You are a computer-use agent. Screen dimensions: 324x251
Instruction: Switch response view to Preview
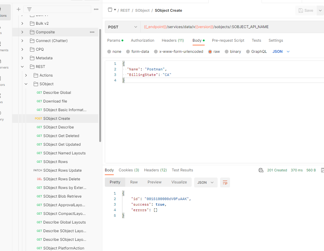tap(155, 182)
